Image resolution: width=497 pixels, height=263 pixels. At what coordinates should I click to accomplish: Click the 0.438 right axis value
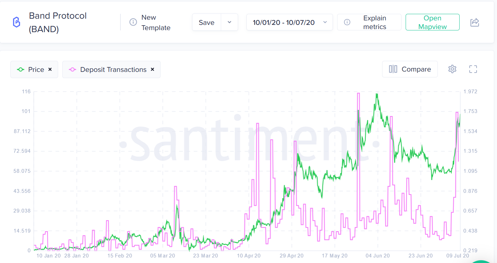[x=470, y=231]
